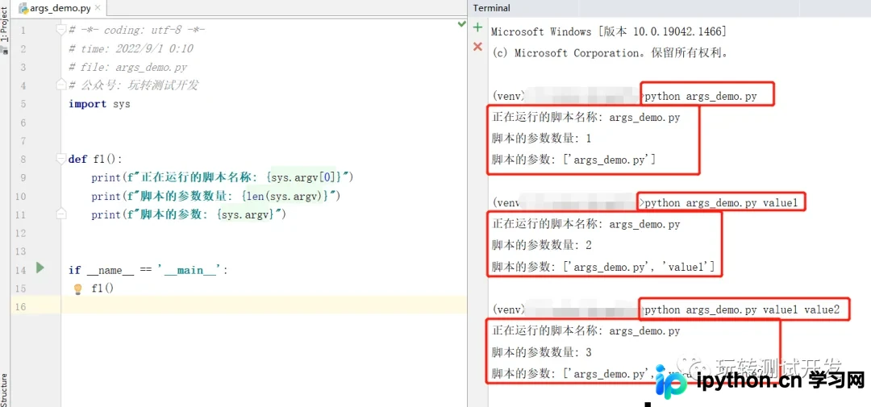
Task: Click the Microsoft Corporation copyright line
Action: click(x=610, y=52)
